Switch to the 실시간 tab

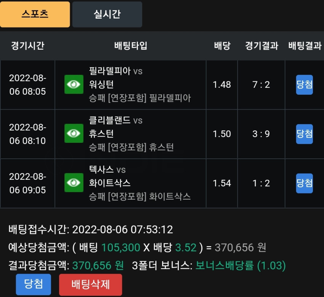click(107, 14)
